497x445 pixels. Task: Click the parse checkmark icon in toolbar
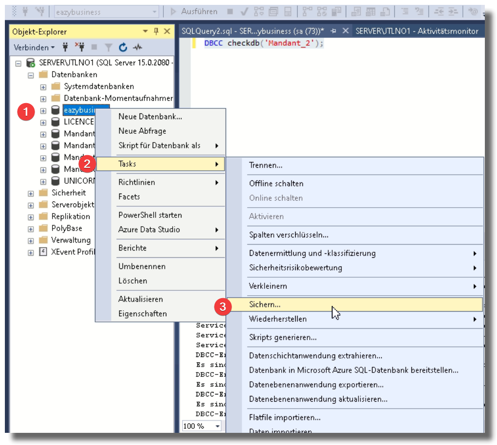coord(245,11)
